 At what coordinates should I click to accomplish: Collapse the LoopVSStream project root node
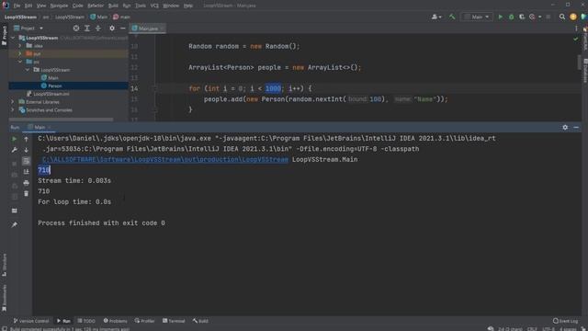pyautogui.click(x=13, y=38)
